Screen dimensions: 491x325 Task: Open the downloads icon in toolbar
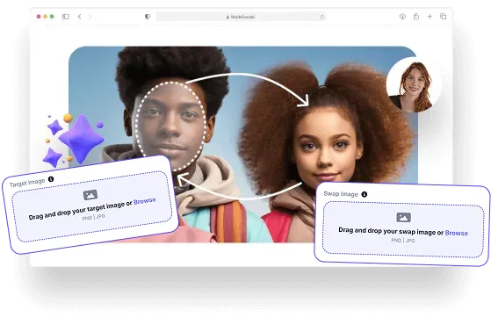402,17
